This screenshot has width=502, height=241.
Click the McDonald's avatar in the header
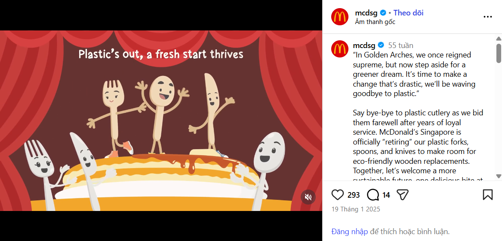(x=340, y=17)
